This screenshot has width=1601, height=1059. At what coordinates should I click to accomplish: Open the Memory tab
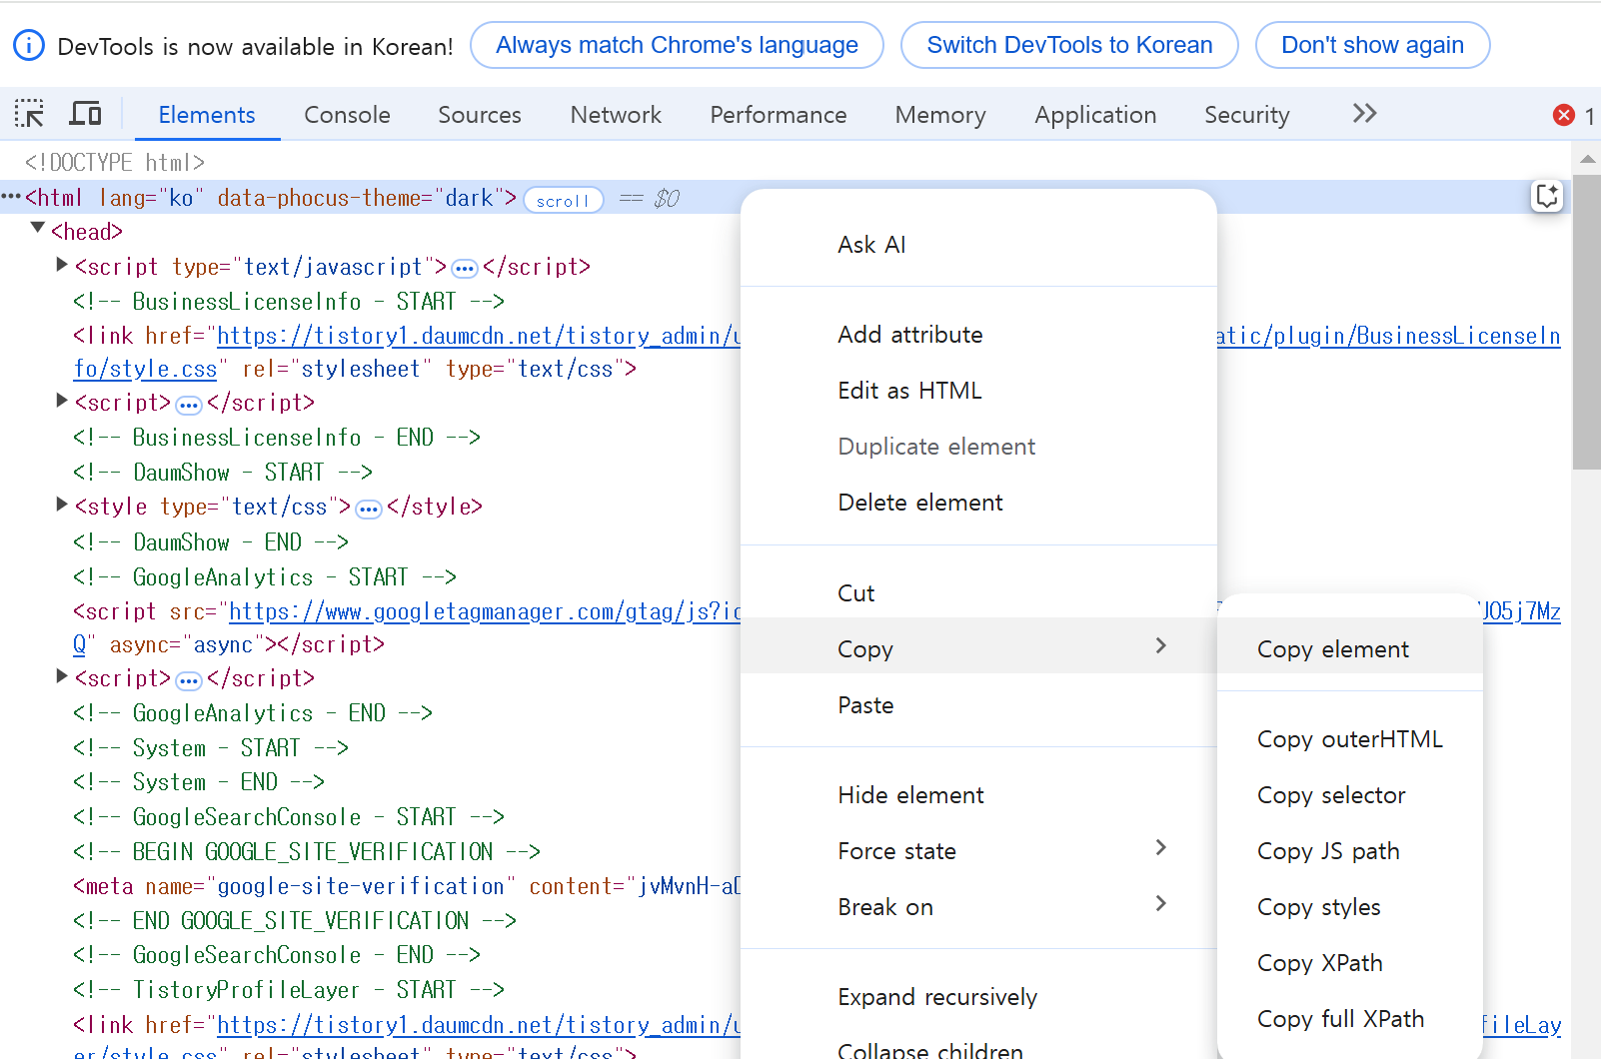[940, 115]
